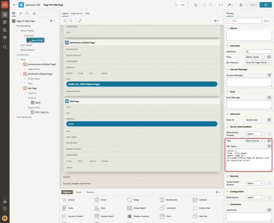Screen dimensions: 274x223
Task: Collapse the Server-side Condition group
Action: click(x=228, y=127)
